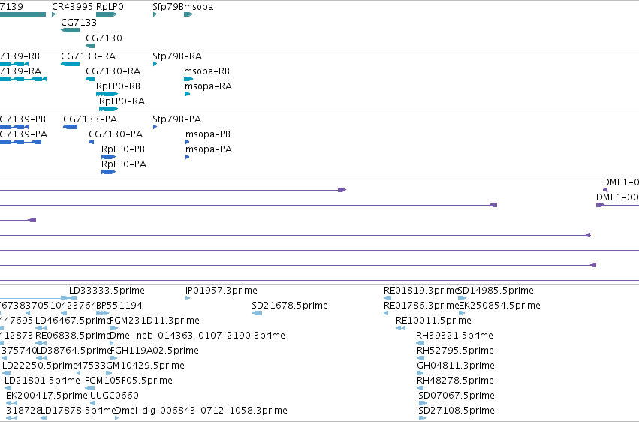Open transcript CG7133-RA
The width and height of the screenshot is (639, 422).
click(89, 56)
